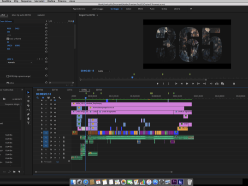248x186 pixels.
Task: Mute the top audio track with M button
Action: click(55, 138)
